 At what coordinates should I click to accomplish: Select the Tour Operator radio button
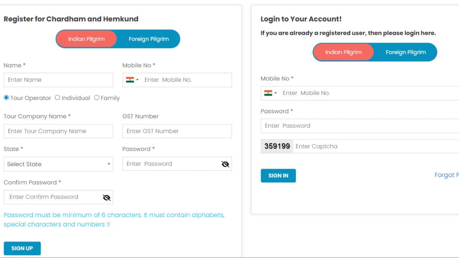click(6, 98)
